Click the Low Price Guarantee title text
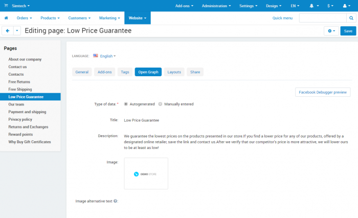 click(142, 120)
